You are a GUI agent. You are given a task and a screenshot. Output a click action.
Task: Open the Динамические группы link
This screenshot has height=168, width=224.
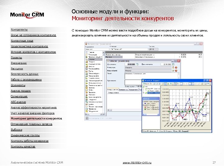point(25,135)
